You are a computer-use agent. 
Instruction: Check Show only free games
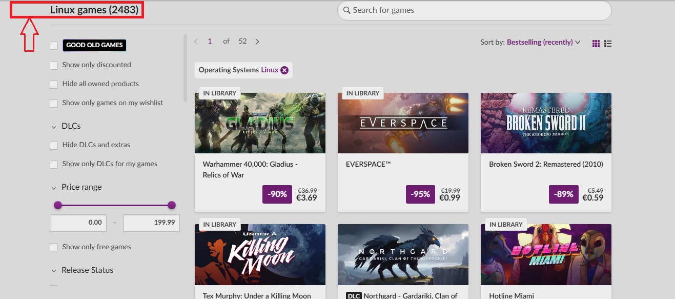(x=54, y=247)
